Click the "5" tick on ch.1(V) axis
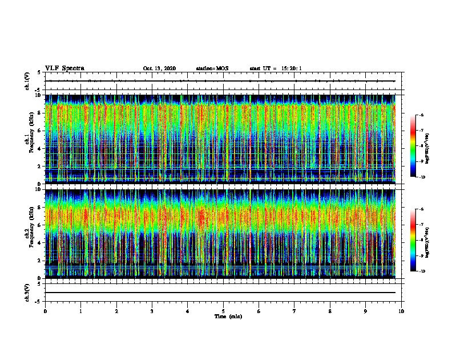 tap(39, 72)
